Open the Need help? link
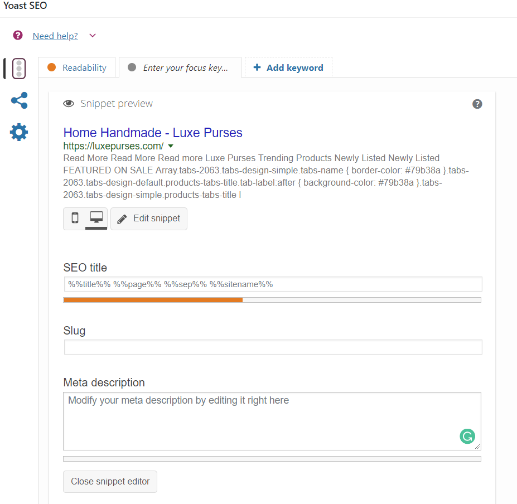 (x=55, y=36)
